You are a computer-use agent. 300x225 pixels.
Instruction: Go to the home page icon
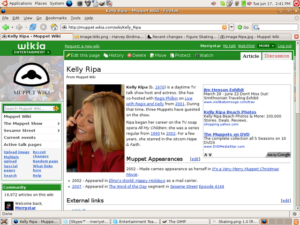point(54,27)
